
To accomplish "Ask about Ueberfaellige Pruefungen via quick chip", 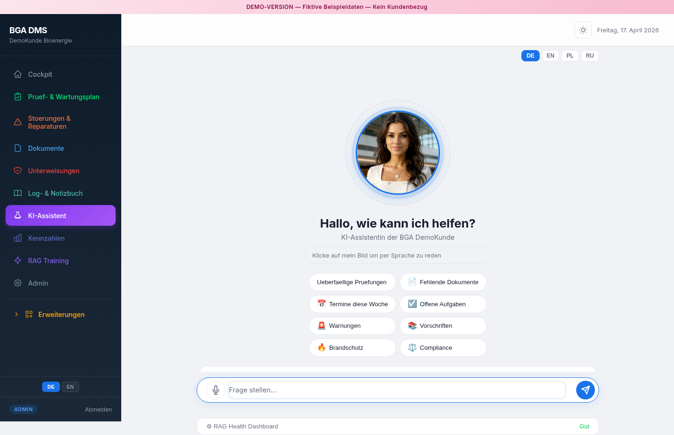I will [x=352, y=282].
